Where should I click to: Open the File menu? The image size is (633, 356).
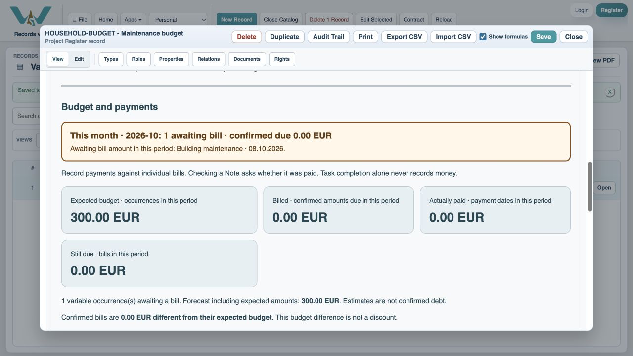(x=80, y=20)
